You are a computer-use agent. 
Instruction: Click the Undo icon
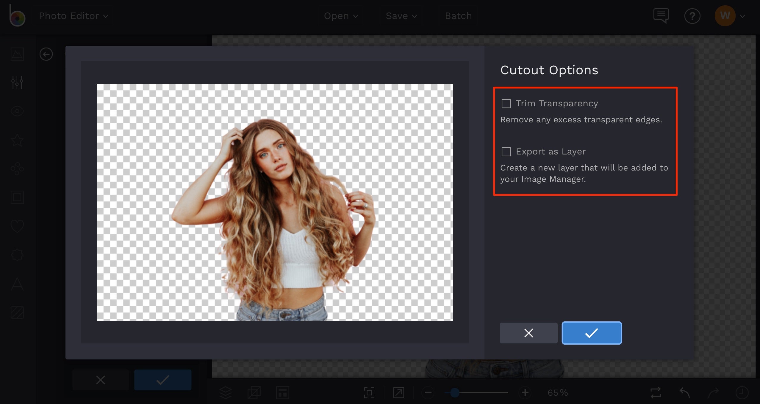pos(684,392)
